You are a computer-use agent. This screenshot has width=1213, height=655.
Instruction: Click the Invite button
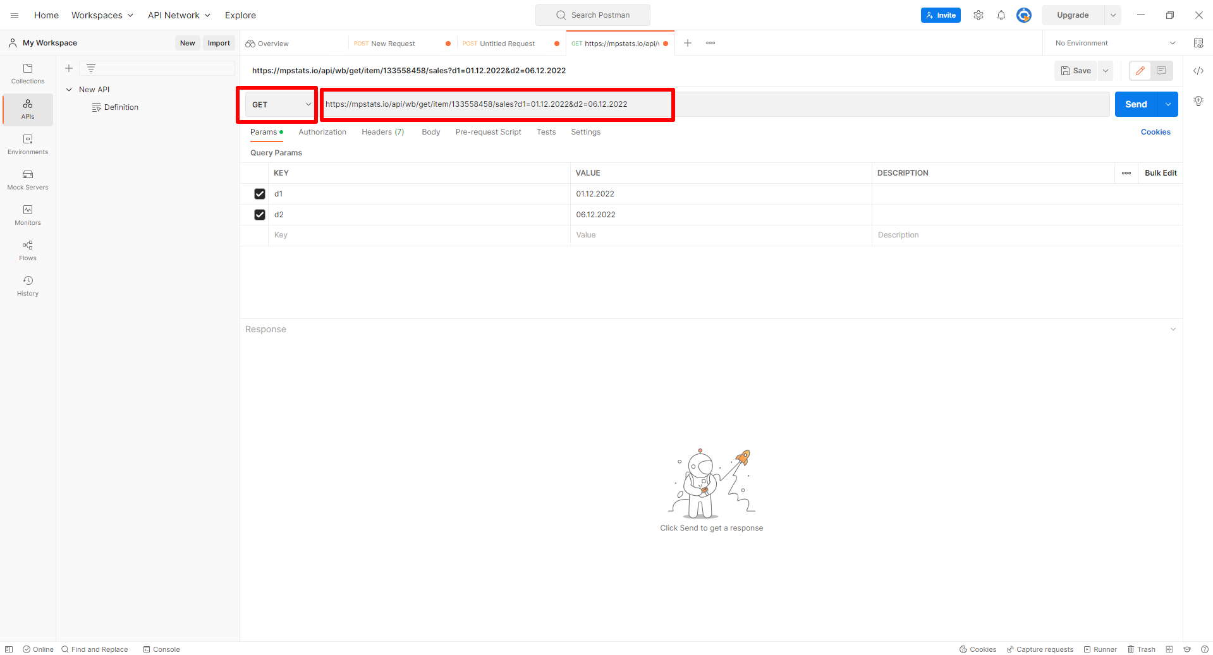tap(941, 15)
